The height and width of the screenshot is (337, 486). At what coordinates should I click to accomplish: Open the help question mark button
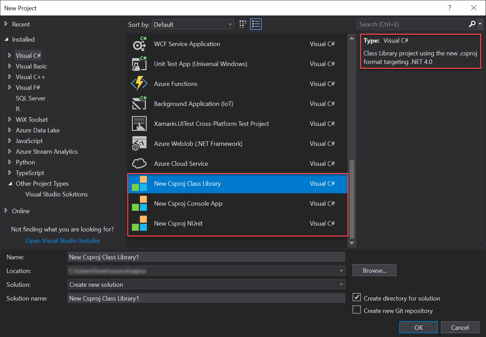point(450,8)
